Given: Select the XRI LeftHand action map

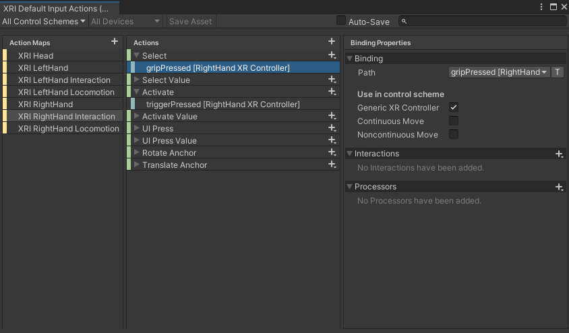Looking at the screenshot, I should (63, 68).
